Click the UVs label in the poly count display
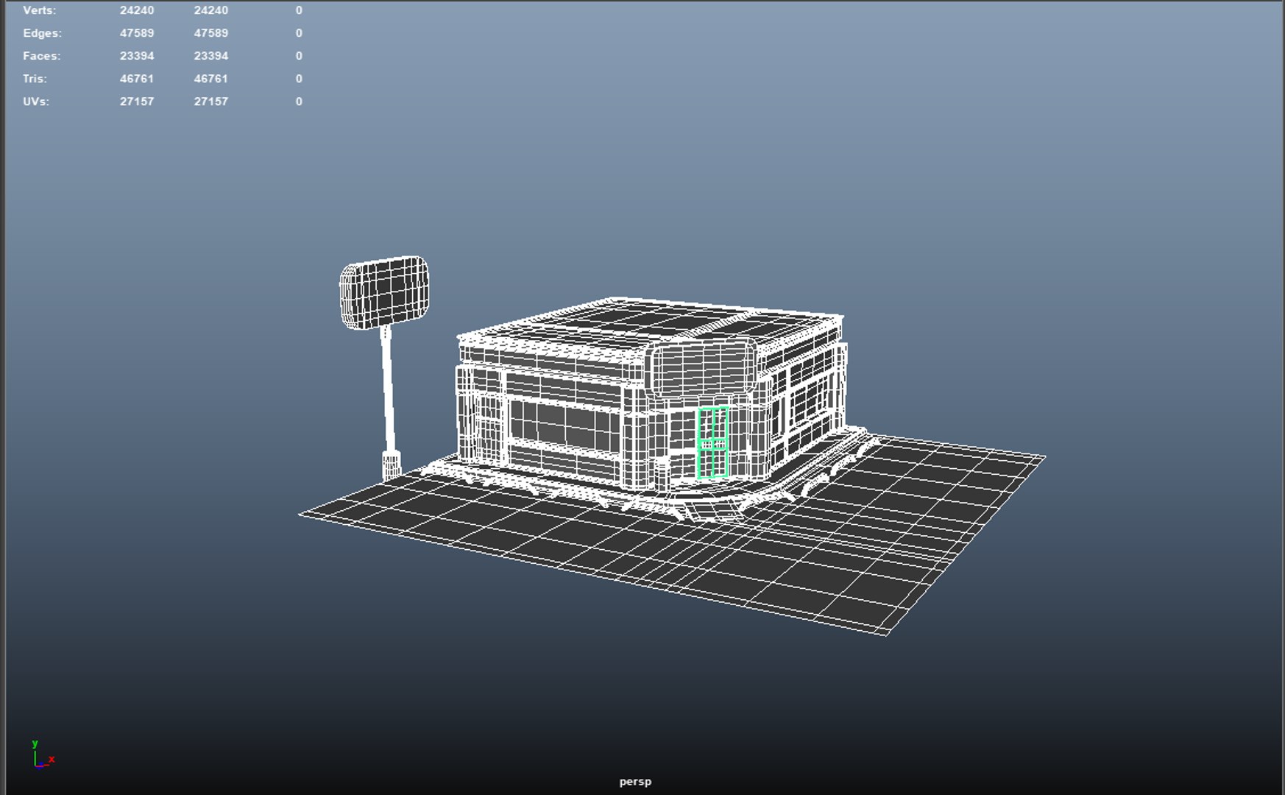The width and height of the screenshot is (1285, 795). pyautogui.click(x=35, y=102)
